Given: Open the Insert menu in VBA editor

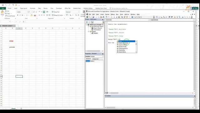Looking at the screenshot, I should click(102, 14).
